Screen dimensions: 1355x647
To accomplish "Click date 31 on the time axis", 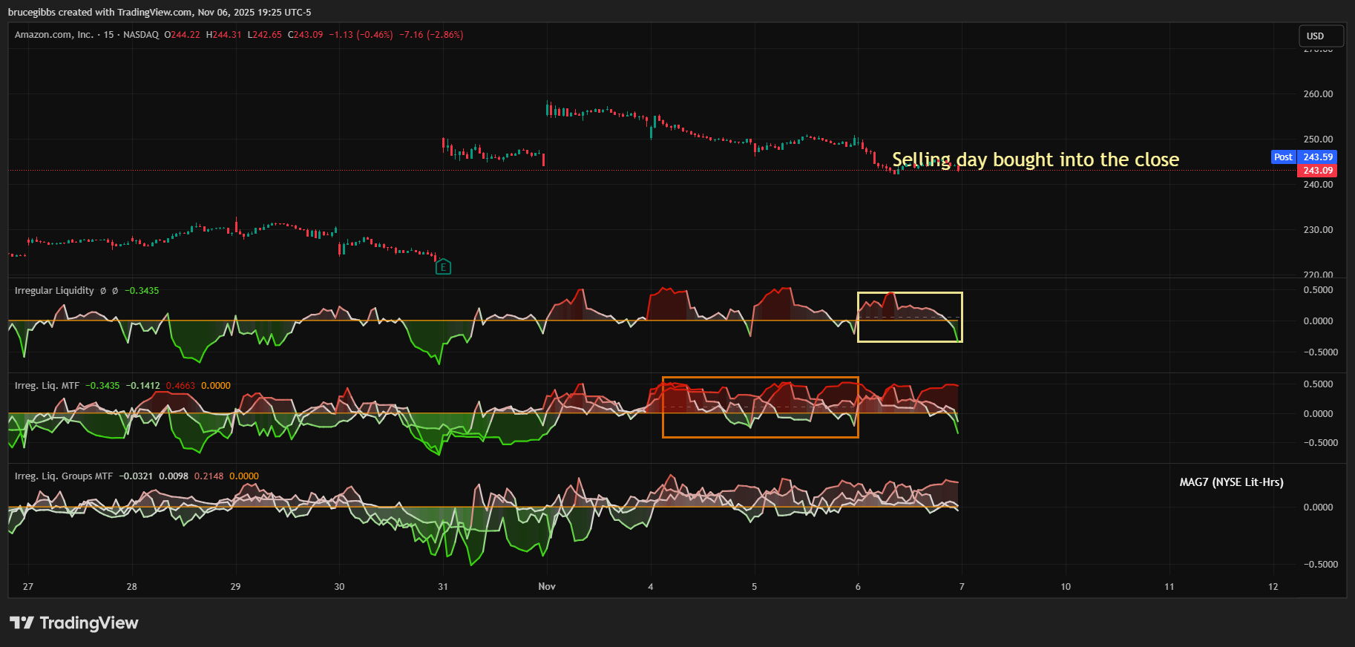I will pos(443,587).
